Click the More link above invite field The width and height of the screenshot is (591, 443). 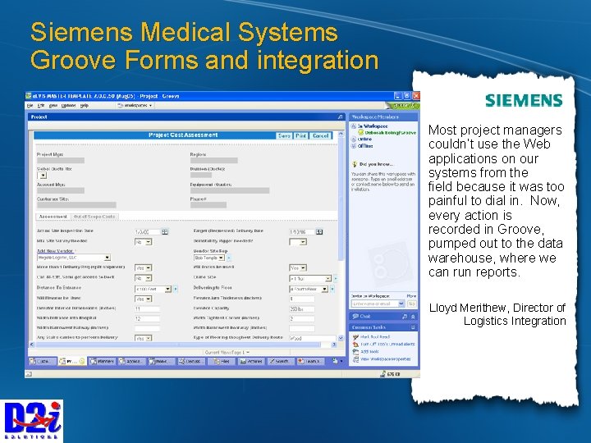click(x=411, y=296)
